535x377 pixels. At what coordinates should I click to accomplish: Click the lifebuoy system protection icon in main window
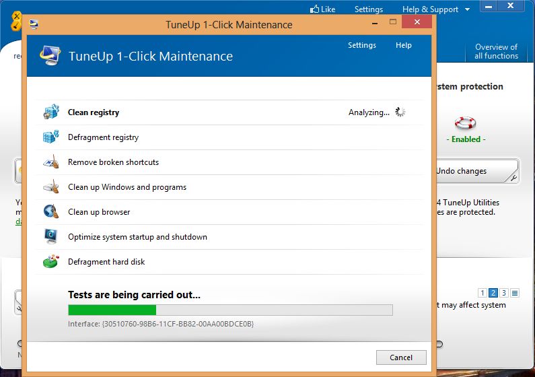pos(466,123)
